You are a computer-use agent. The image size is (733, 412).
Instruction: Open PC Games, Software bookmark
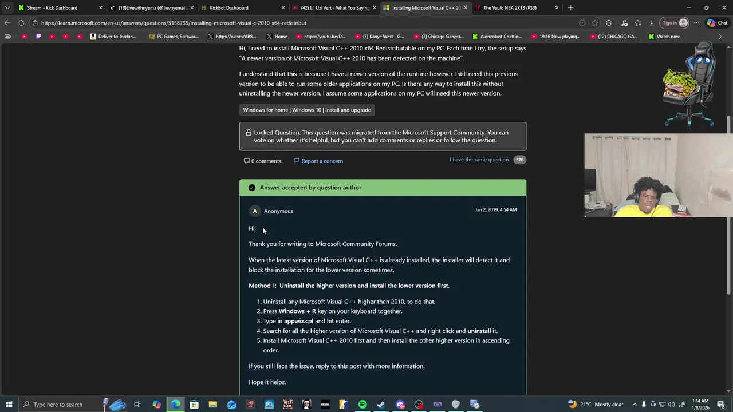tap(174, 37)
